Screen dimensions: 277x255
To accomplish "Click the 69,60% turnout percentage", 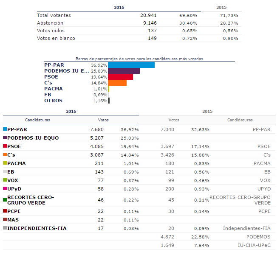I will 188,16.
